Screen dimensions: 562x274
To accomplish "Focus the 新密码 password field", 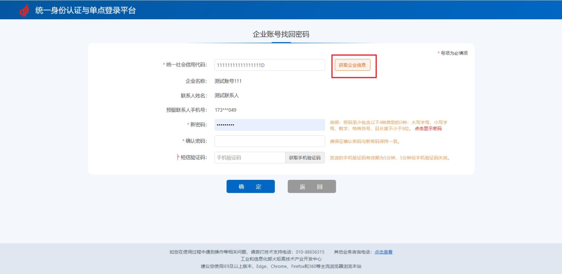I will coord(270,125).
